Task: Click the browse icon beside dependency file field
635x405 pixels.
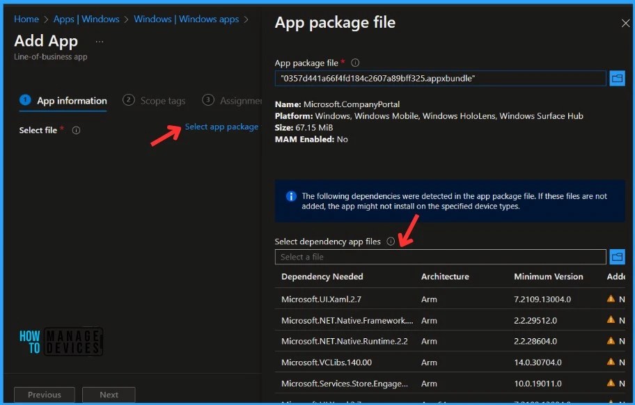Action: pos(618,256)
